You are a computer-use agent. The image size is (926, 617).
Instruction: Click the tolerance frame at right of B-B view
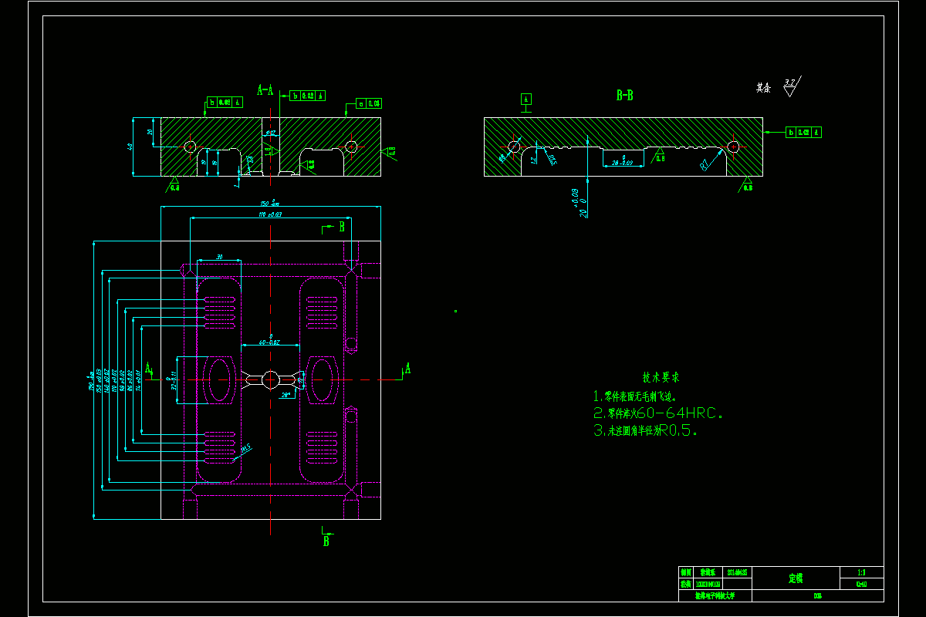pyautogui.click(x=804, y=133)
